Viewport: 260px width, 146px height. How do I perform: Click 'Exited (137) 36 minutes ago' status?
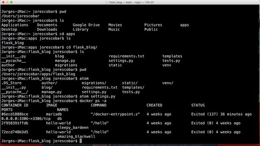(221, 114)
